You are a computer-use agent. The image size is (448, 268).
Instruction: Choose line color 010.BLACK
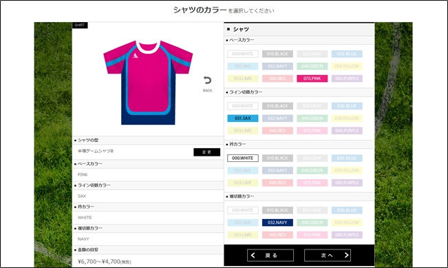click(x=277, y=106)
